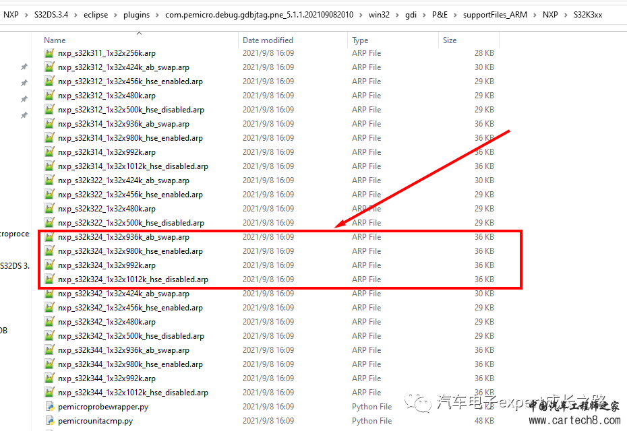Select file name nxp_s32k344_1x32x980k_hse_enabled.arp

(130, 365)
